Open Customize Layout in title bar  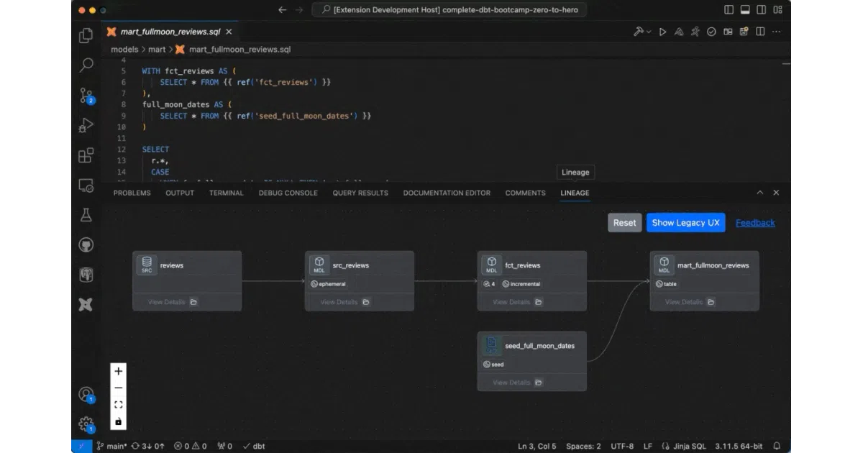click(778, 10)
